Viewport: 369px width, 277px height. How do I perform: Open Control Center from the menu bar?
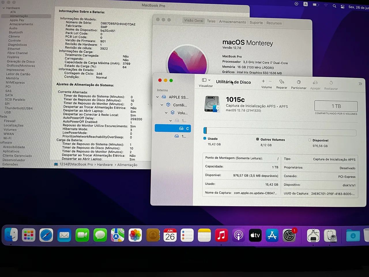point(342,6)
